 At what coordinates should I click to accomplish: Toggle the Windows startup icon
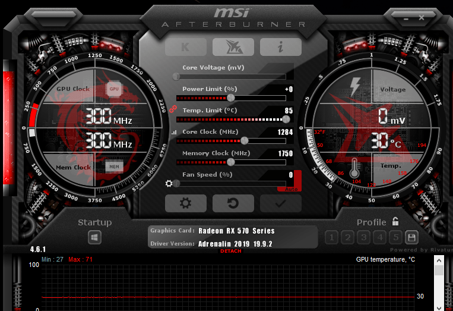point(95,237)
